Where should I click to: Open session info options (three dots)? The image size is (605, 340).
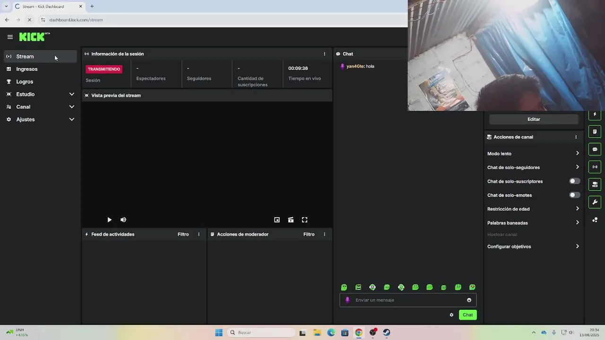tap(324, 54)
